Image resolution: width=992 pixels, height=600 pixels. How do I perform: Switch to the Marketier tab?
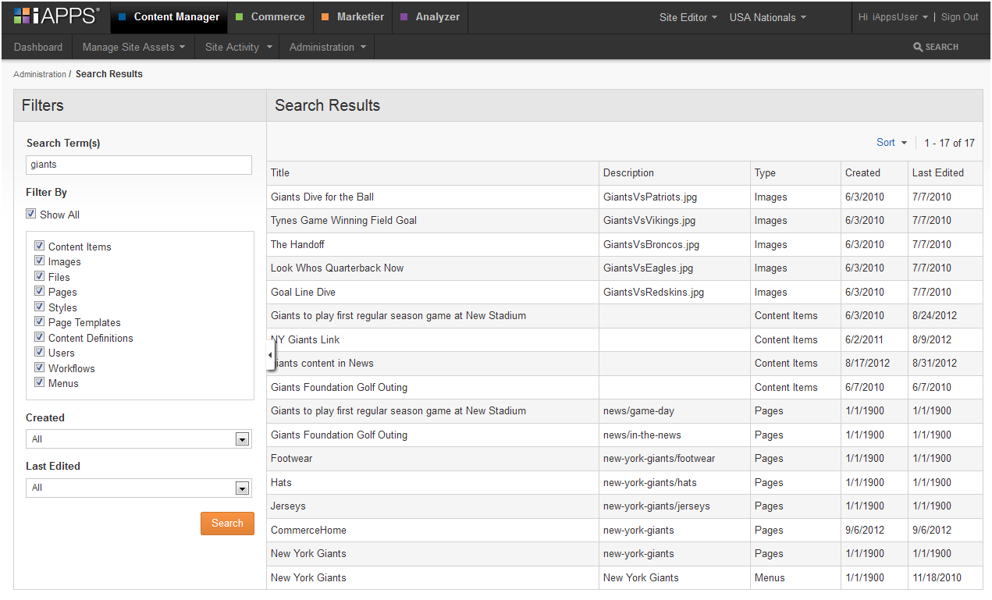coord(353,17)
